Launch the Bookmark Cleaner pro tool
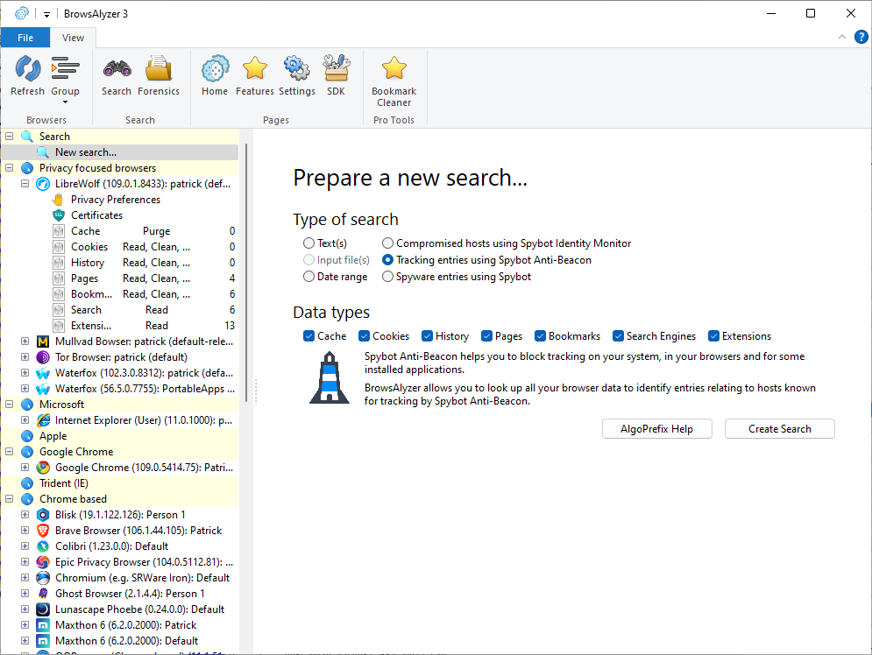 (x=393, y=81)
